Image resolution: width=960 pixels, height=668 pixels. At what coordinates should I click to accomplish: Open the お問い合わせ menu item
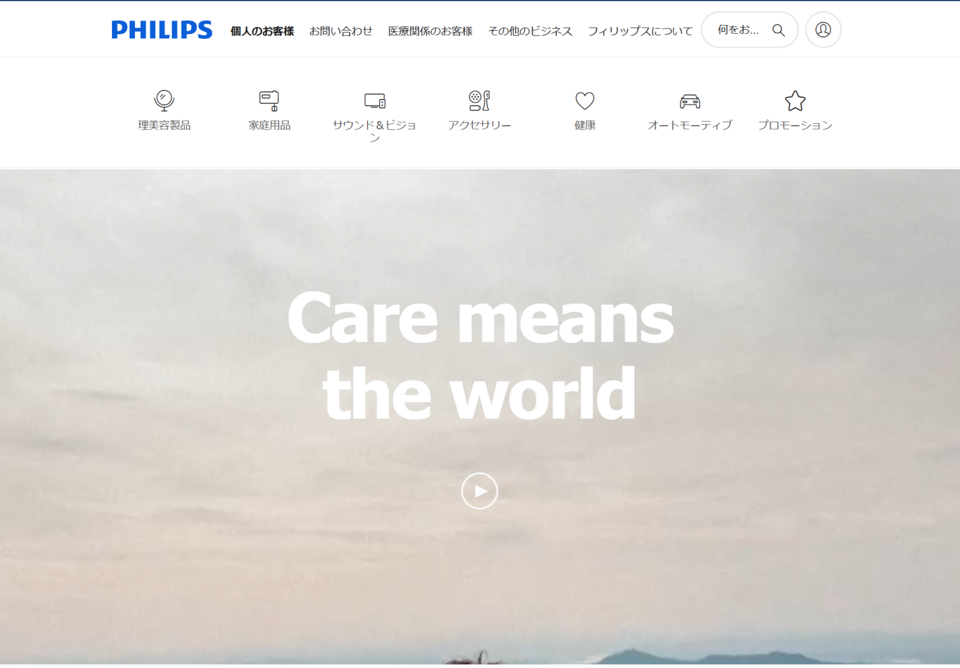pos(341,31)
